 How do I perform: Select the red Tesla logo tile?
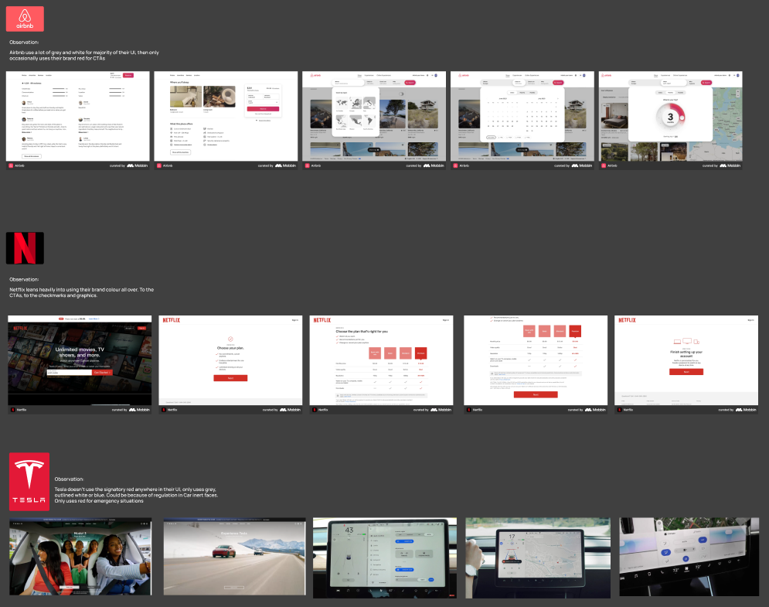click(29, 482)
